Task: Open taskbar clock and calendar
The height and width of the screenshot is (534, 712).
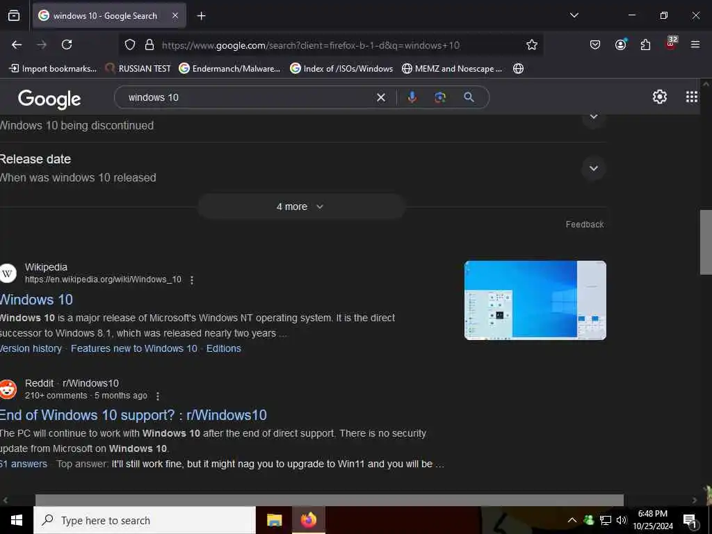Action: click(653, 520)
